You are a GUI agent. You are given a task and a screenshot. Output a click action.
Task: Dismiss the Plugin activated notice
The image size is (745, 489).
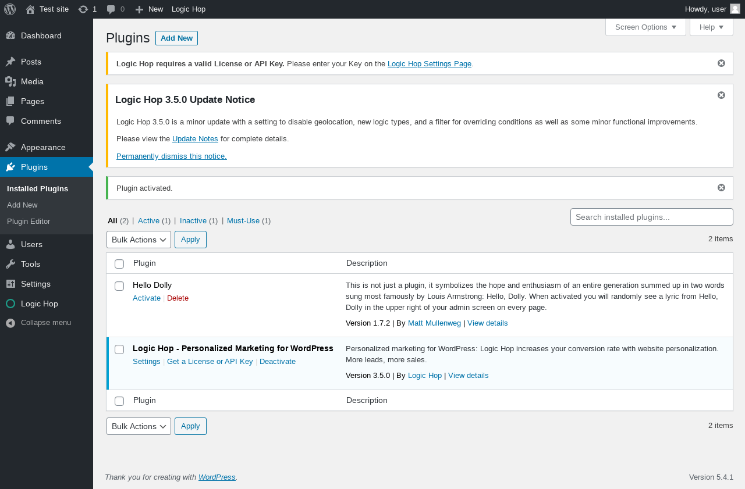click(721, 187)
